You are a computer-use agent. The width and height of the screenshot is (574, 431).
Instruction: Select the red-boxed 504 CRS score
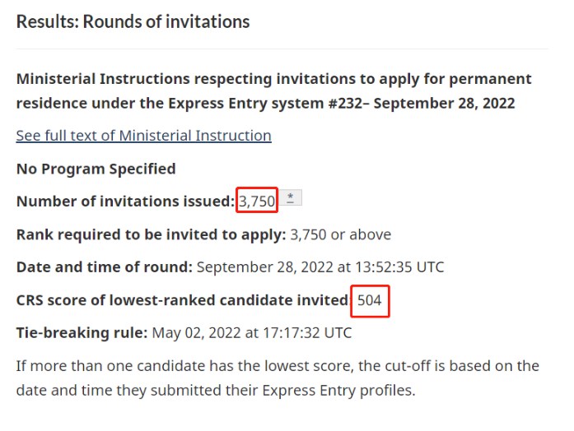click(370, 300)
